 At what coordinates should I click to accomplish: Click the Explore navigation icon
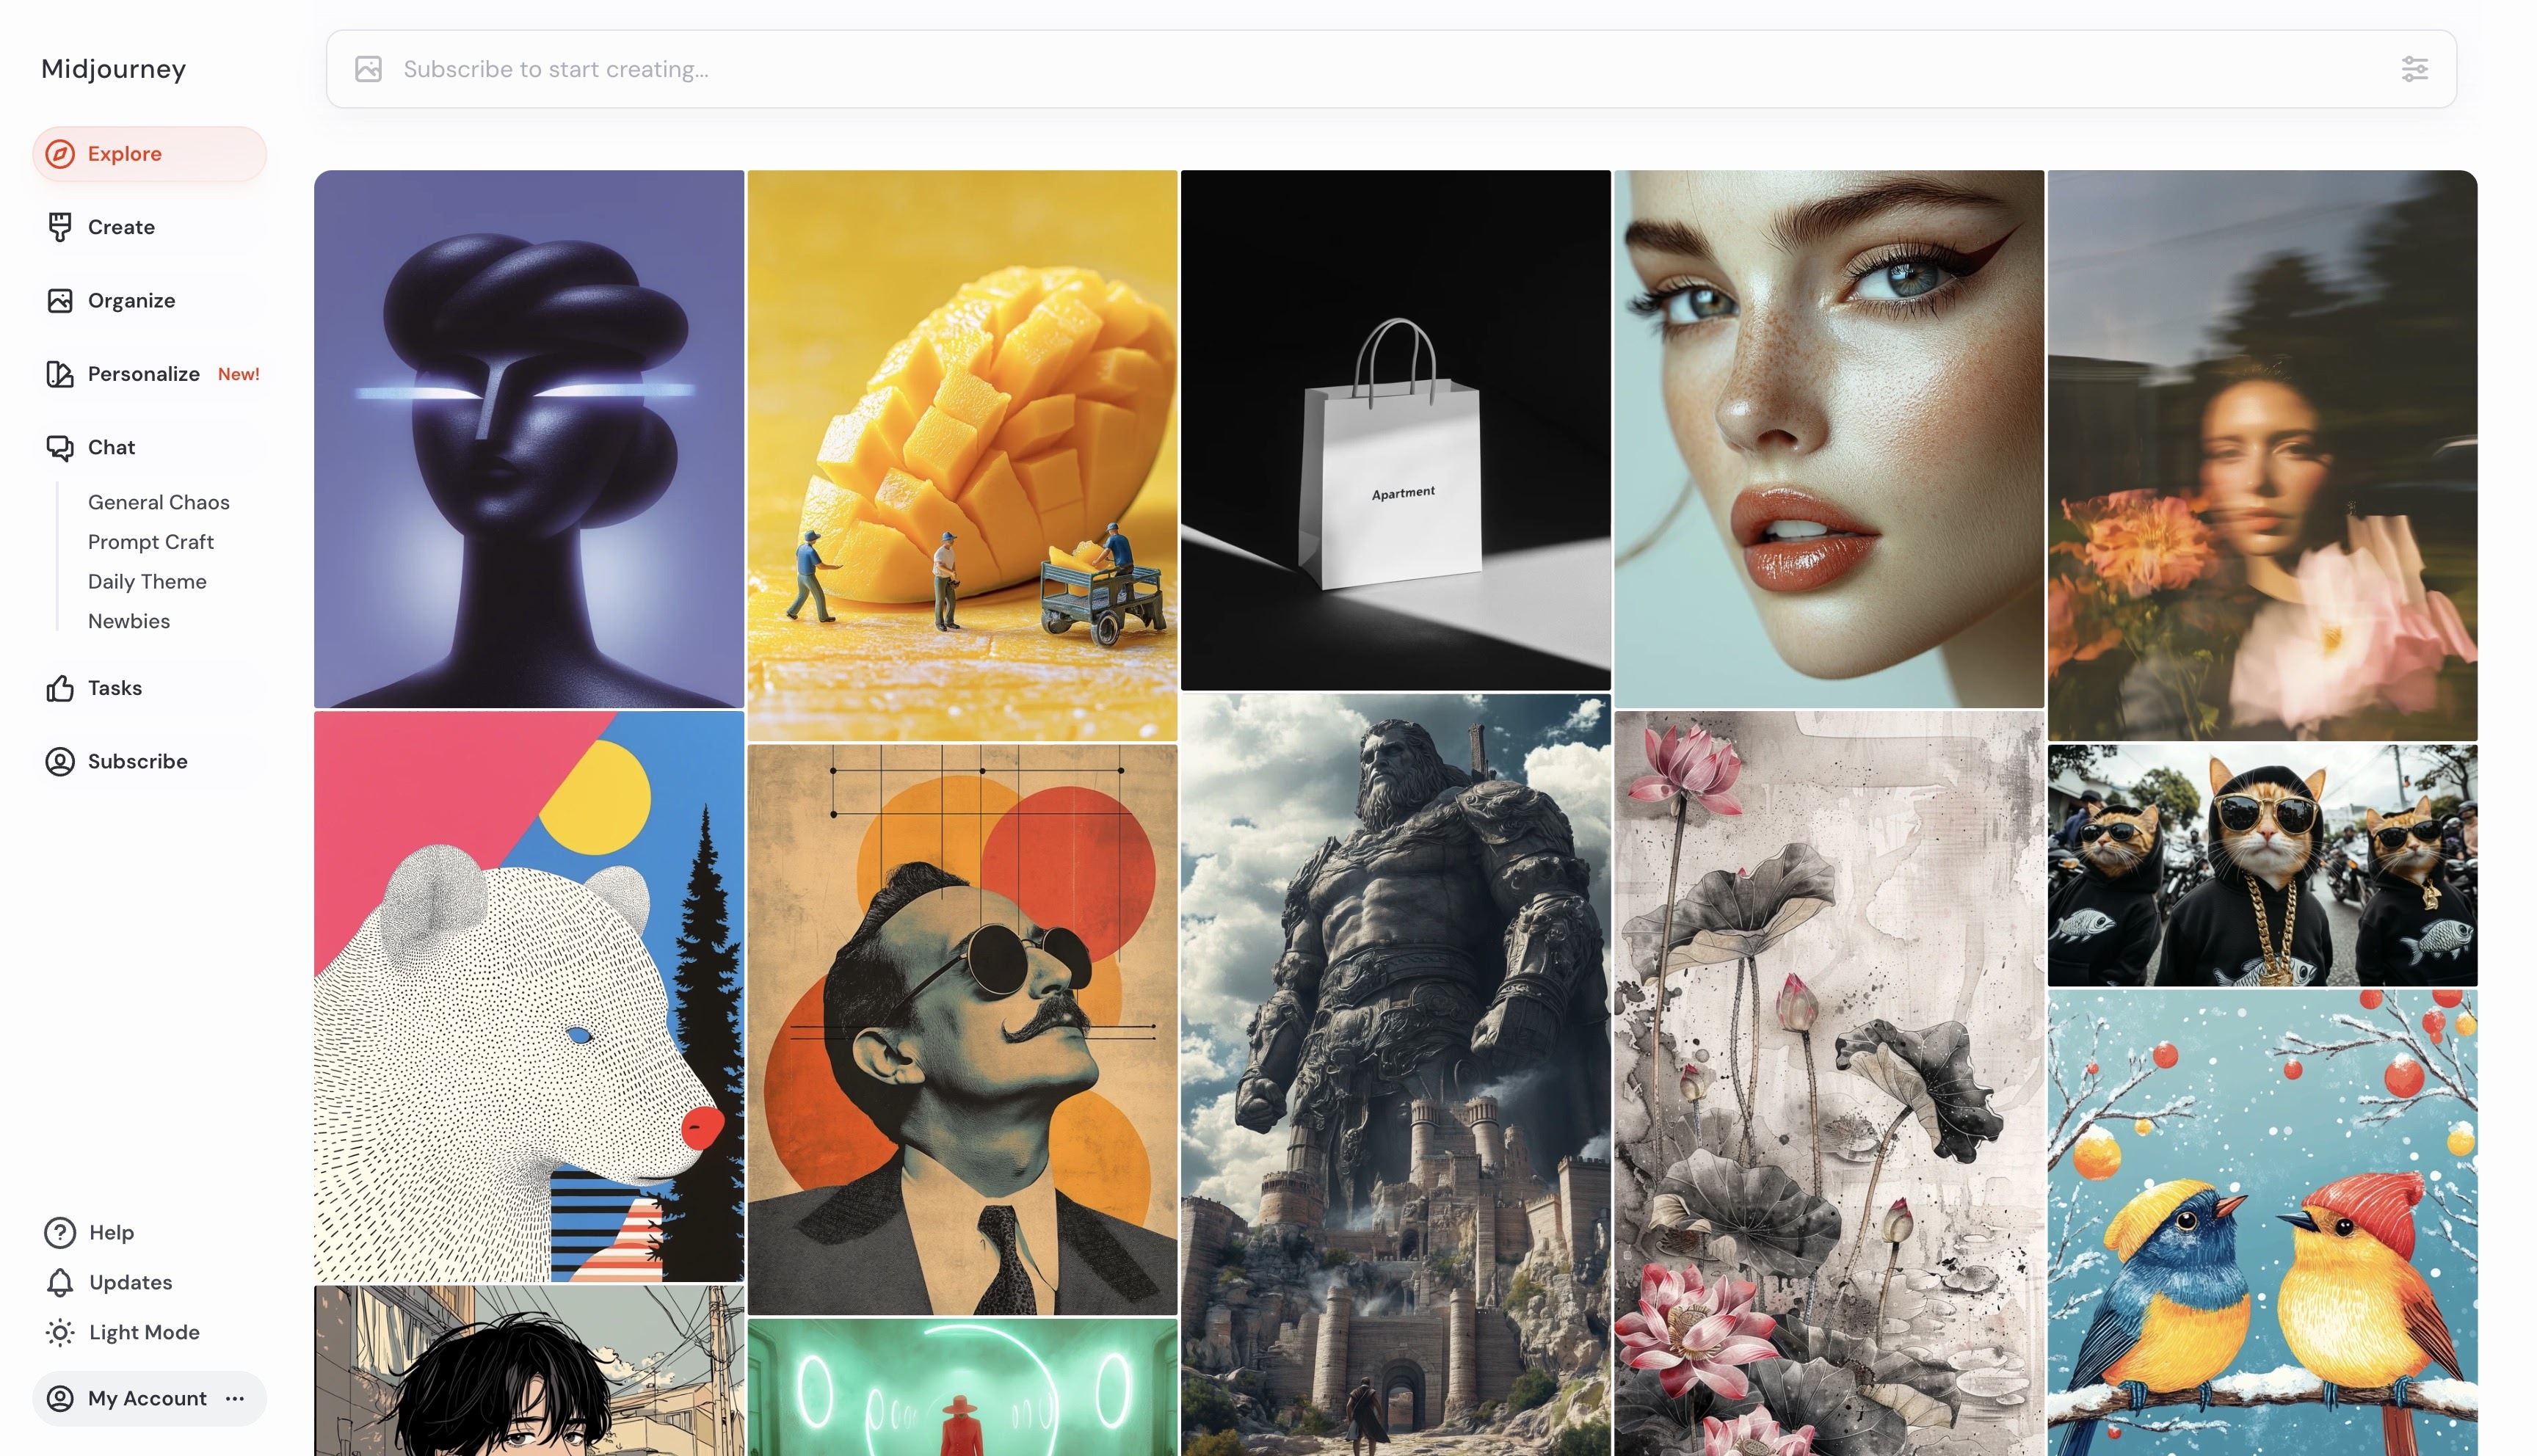tap(57, 153)
